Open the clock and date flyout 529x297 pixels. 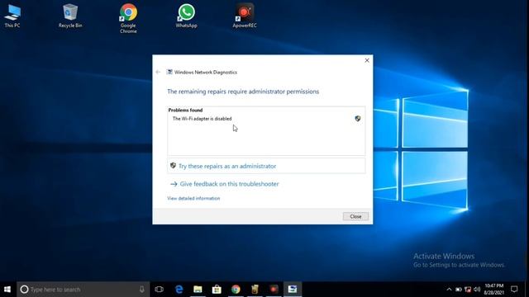[x=494, y=290]
